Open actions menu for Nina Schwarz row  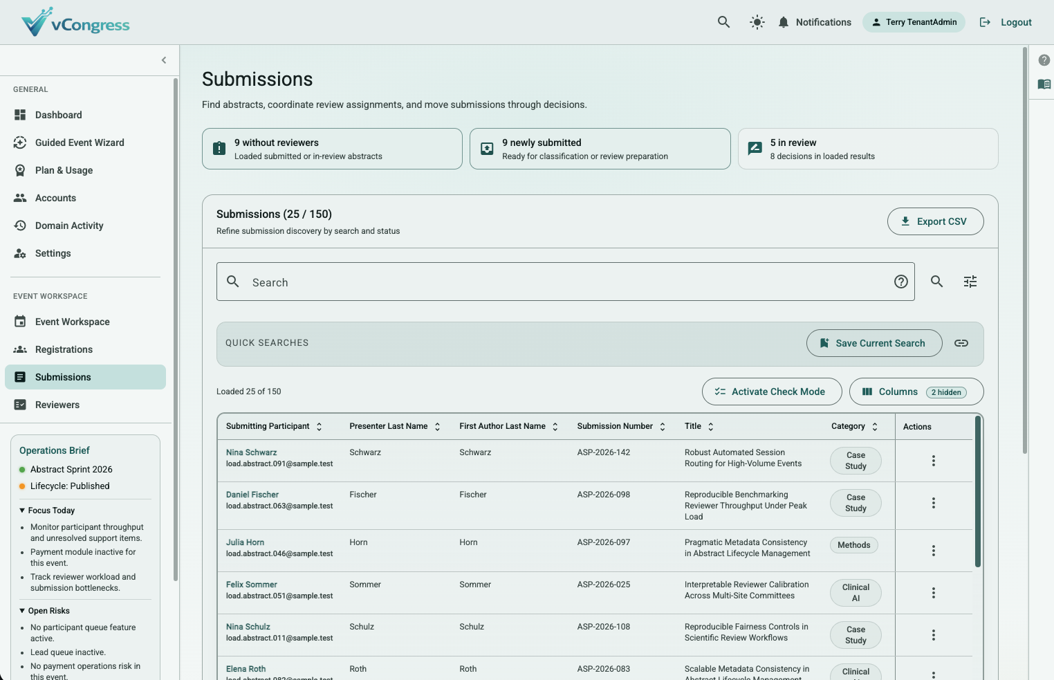tap(934, 461)
